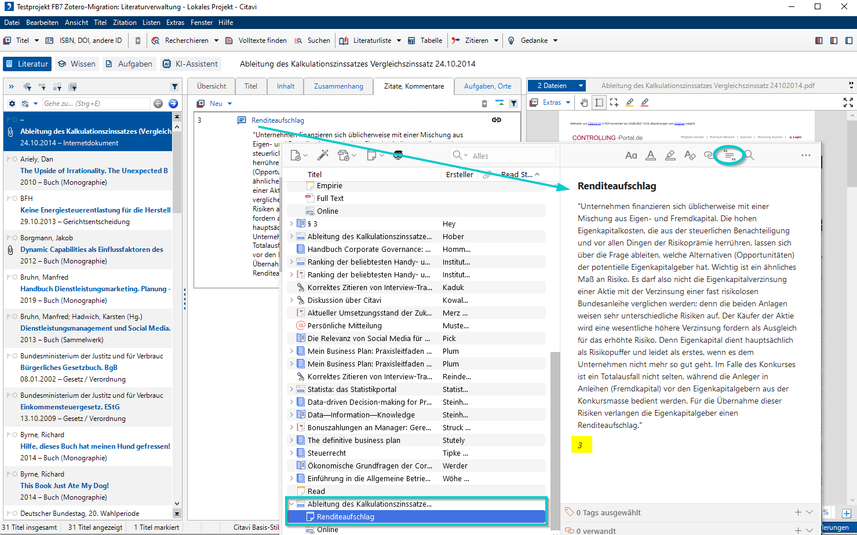This screenshot has width=857, height=535.
Task: Click the Zotero add-by-identifier magic wand
Action: [323, 155]
